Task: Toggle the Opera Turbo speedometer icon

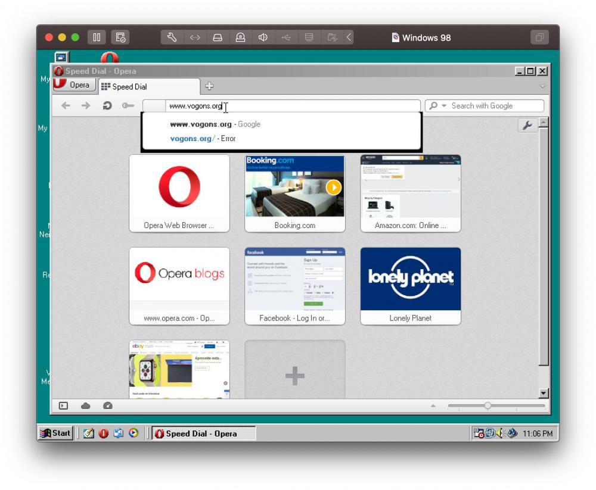Action: click(107, 405)
